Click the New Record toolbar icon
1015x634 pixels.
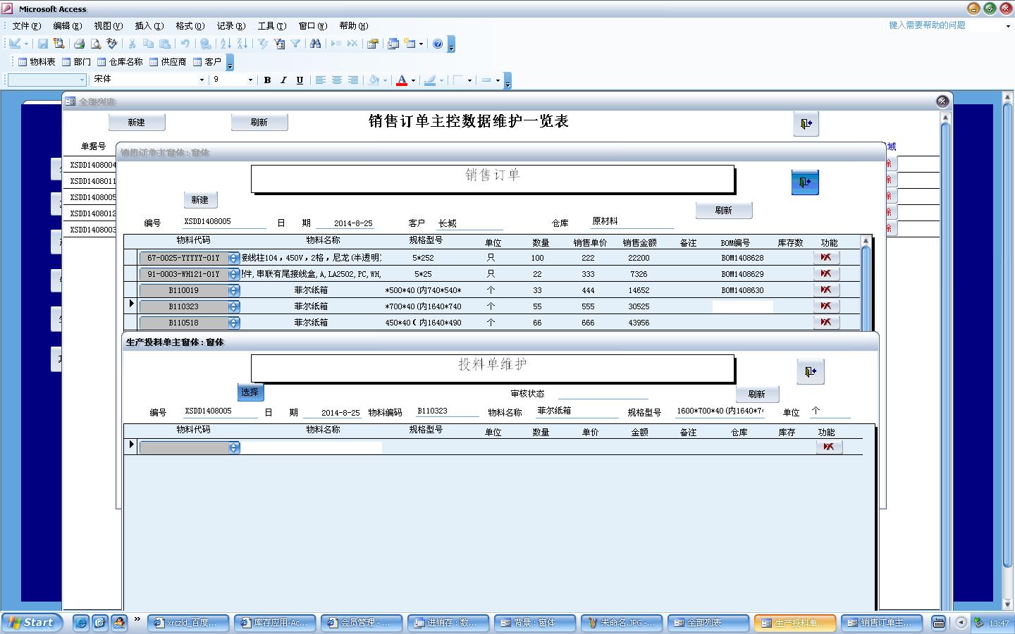point(336,44)
